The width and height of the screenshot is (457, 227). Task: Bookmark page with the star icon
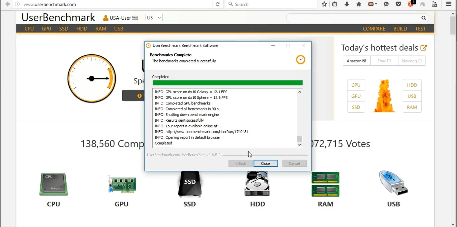click(x=324, y=4)
